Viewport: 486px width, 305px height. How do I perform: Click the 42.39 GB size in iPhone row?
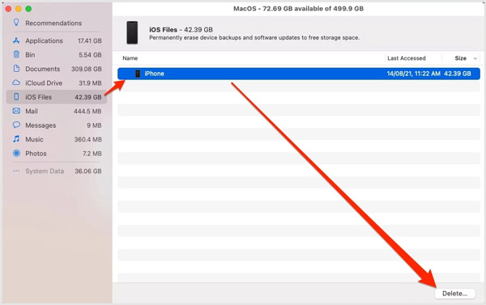click(x=458, y=74)
